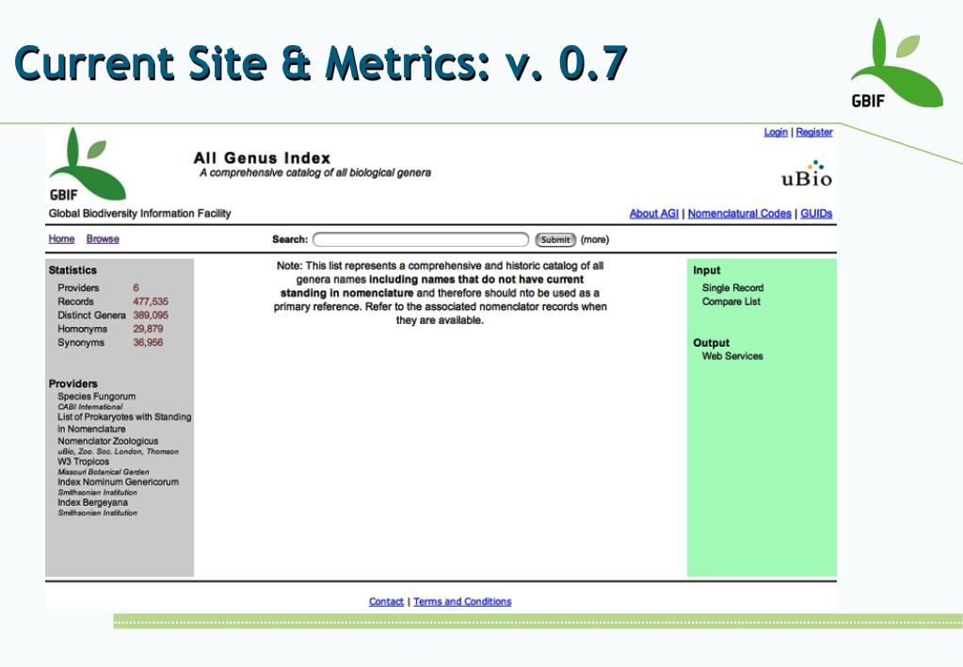Click the 'A comprehensive catalog' tagline
Screen dimensions: 963x667
pos(315,172)
